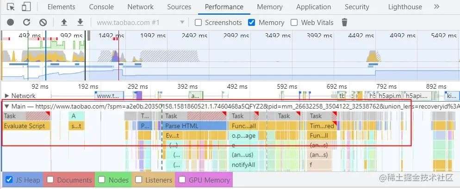Enable the Screenshots checkbox
The width and height of the screenshot is (460, 189).
coord(199,23)
